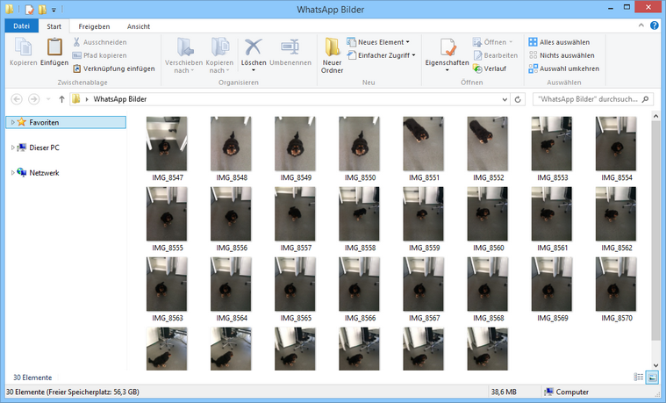The height and width of the screenshot is (403, 666).
Task: Expand the Dieser PC tree node
Action: point(12,148)
